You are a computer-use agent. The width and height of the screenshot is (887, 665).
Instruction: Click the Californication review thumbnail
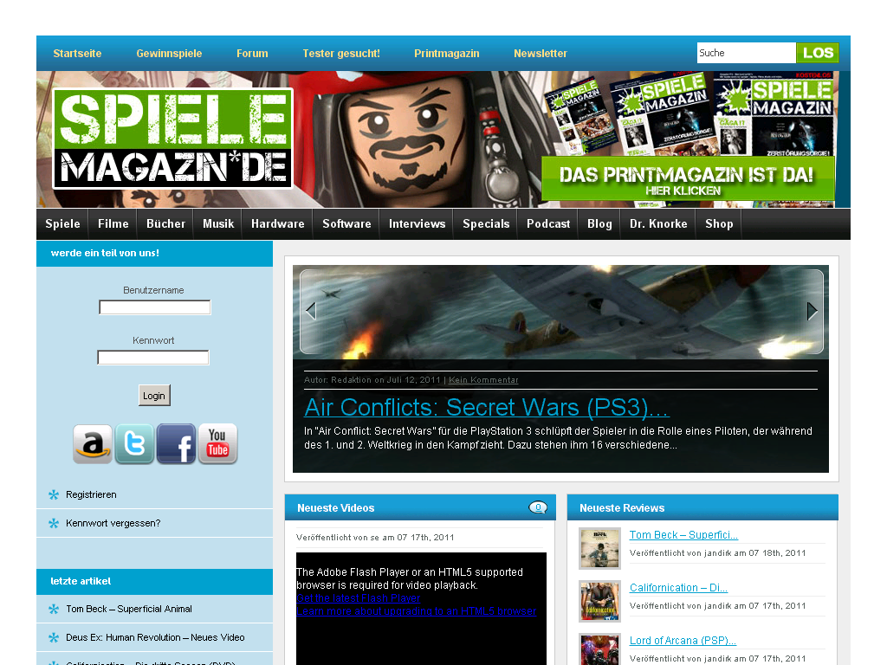click(x=599, y=602)
